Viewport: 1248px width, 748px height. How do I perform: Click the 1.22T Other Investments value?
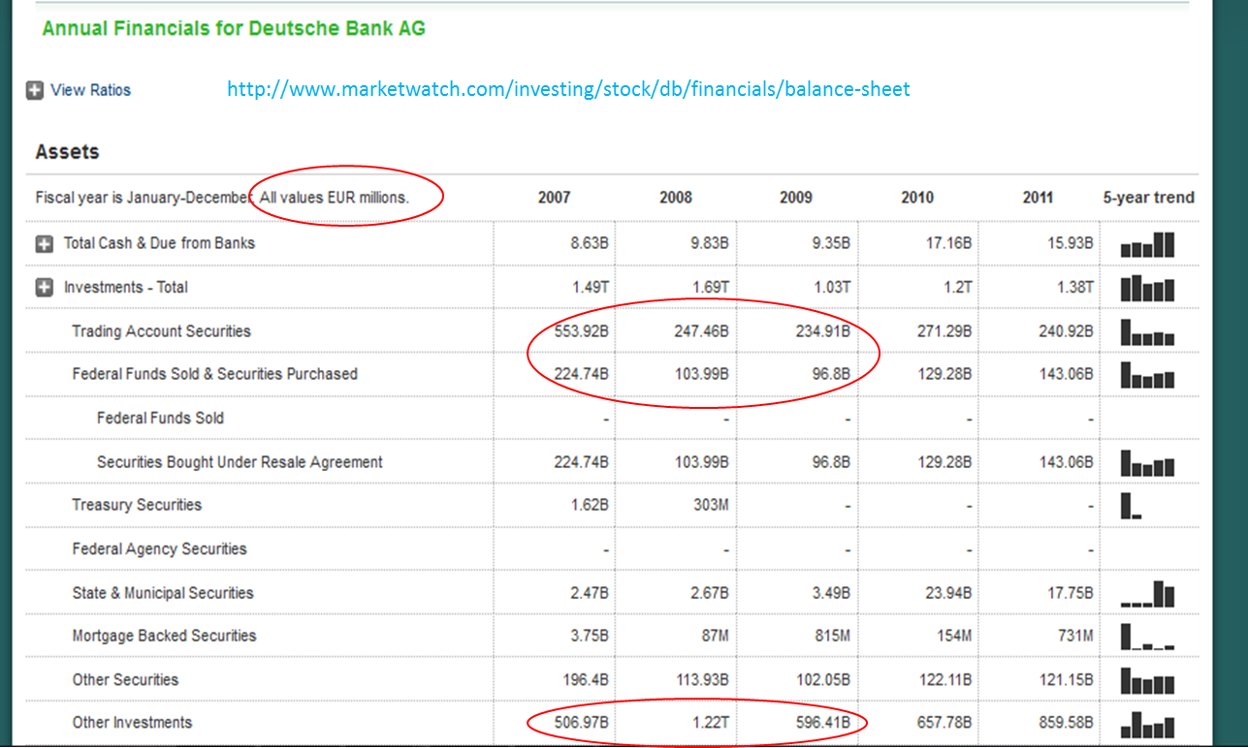(712, 723)
